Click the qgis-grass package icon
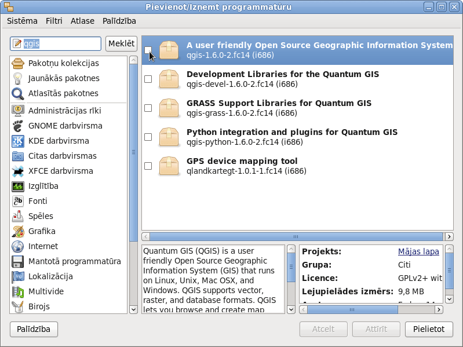 point(169,108)
